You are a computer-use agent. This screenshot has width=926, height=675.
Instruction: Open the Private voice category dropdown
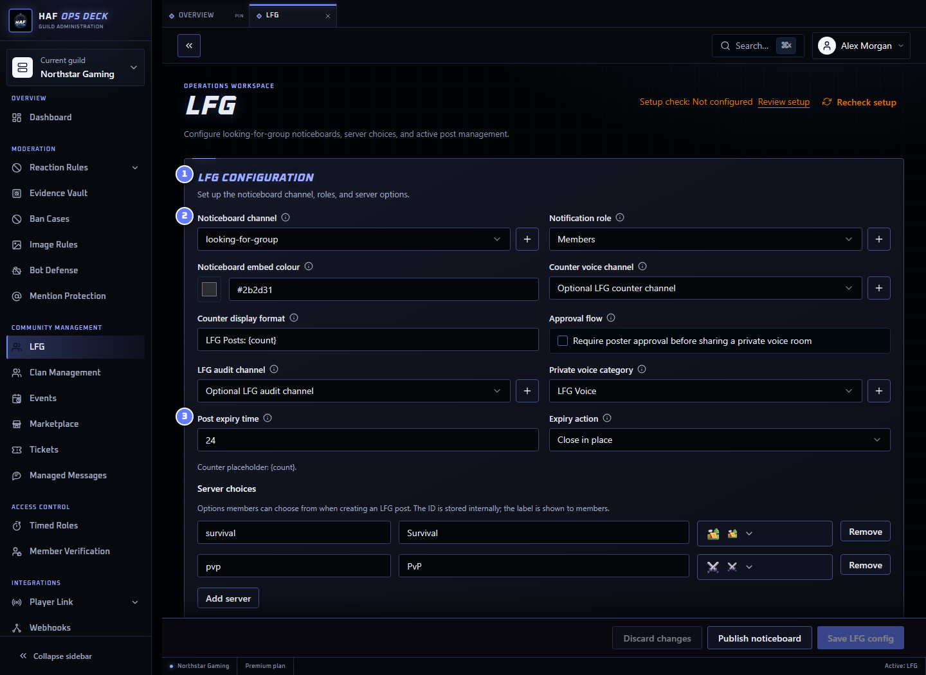(705, 391)
